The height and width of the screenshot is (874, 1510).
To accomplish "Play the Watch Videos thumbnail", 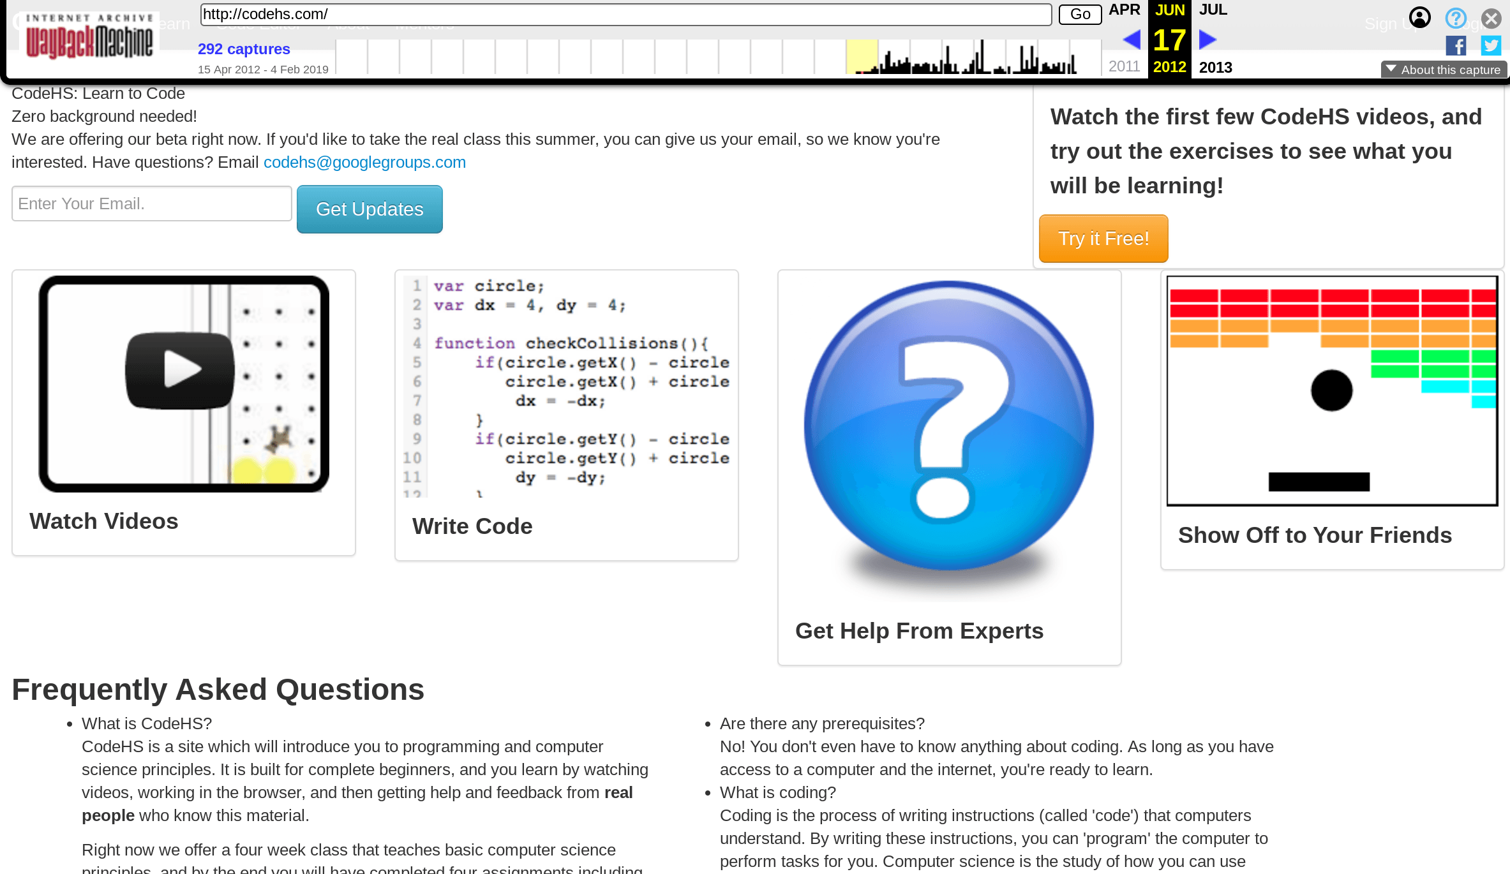I will 181,369.
